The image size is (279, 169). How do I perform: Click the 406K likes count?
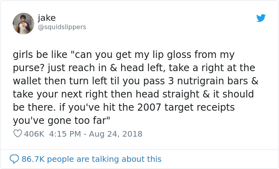tap(34, 134)
